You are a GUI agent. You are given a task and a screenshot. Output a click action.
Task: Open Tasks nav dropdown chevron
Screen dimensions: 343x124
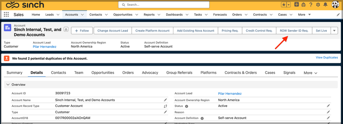[206, 15]
